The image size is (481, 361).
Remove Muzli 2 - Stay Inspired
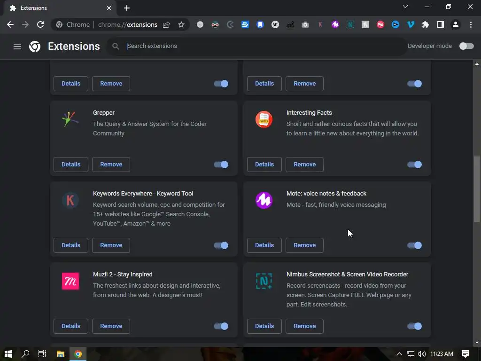click(111, 326)
